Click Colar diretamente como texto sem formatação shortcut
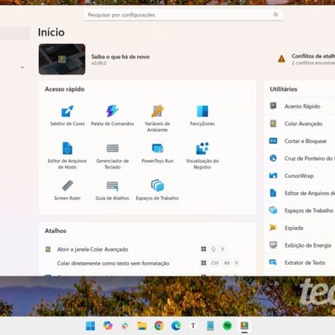This screenshot has width=335, height=335. [x=113, y=263]
